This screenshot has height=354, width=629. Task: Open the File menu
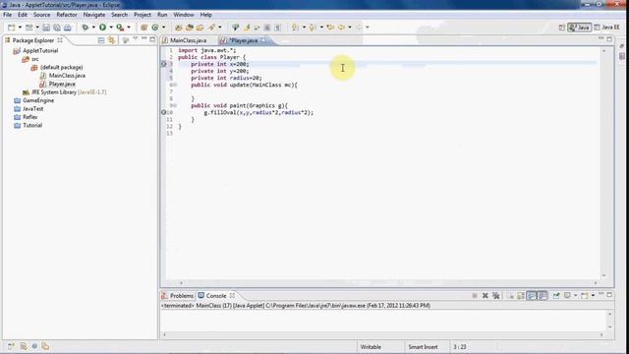click(x=7, y=15)
